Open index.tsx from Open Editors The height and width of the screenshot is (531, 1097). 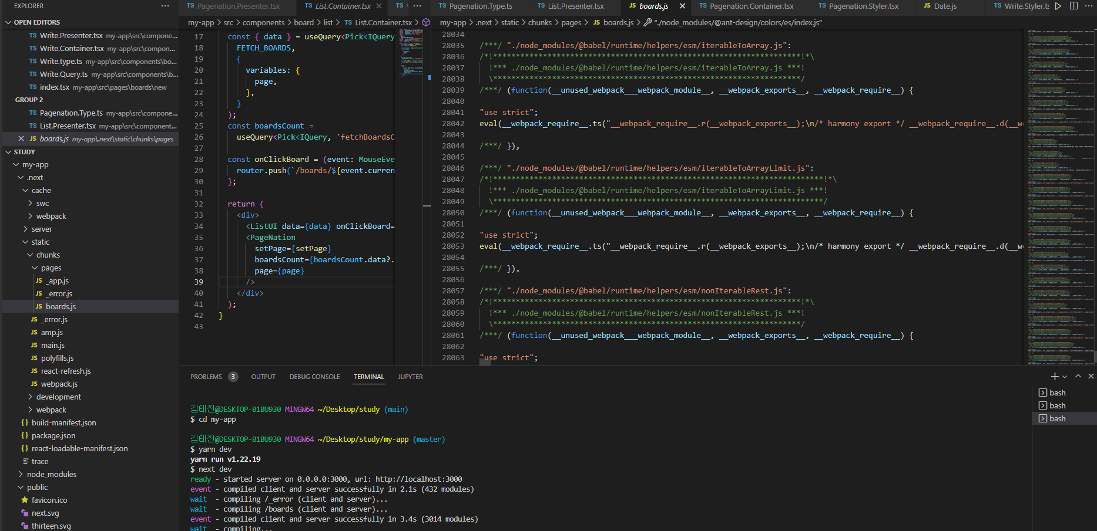(x=90, y=87)
